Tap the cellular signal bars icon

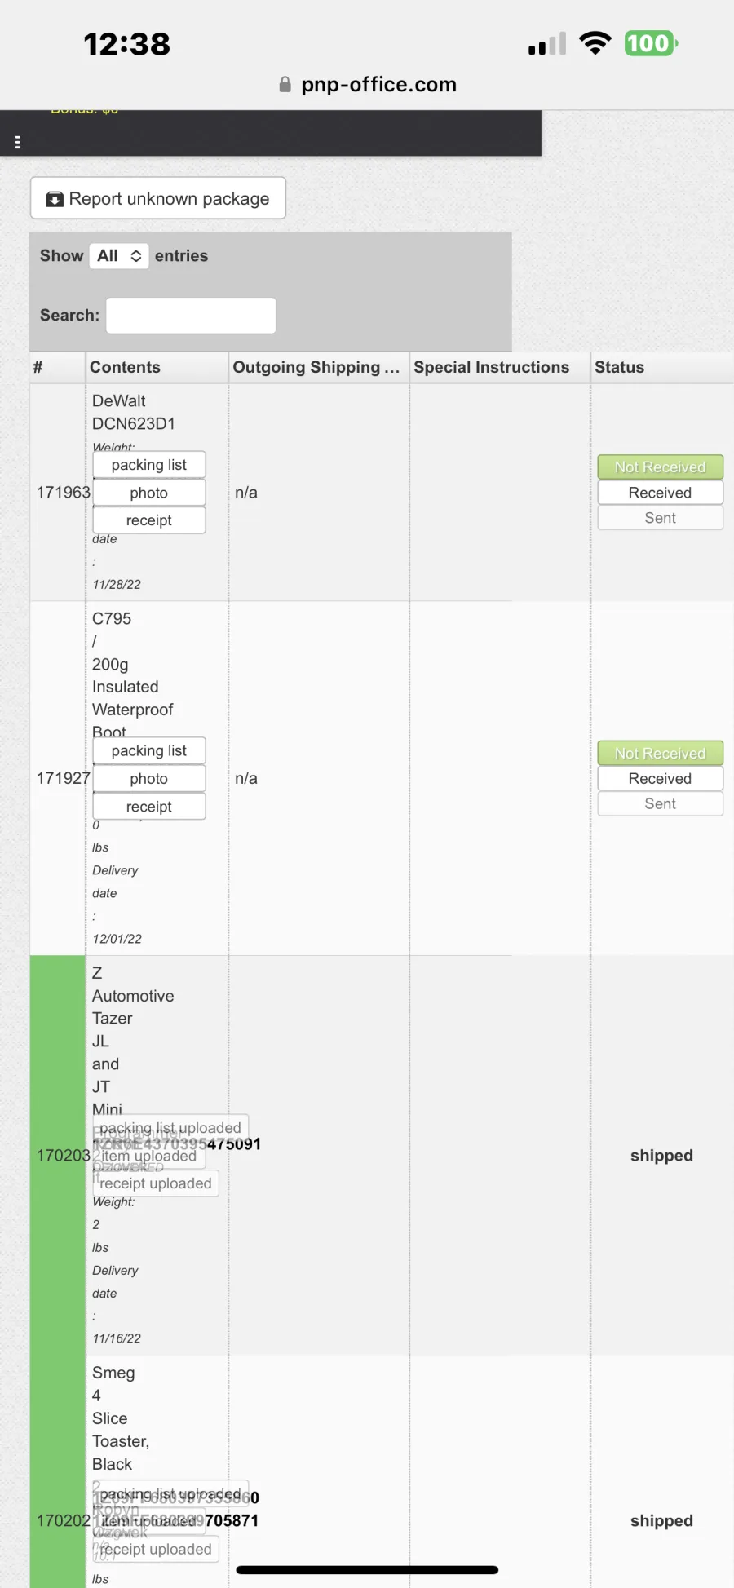[547, 44]
